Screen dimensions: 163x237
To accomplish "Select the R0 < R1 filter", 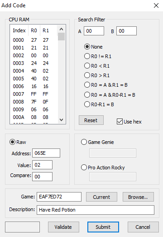I will pos(97,66).
